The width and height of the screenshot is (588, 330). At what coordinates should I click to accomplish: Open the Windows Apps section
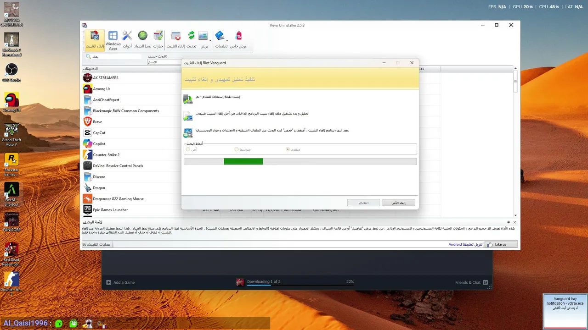[x=113, y=40]
